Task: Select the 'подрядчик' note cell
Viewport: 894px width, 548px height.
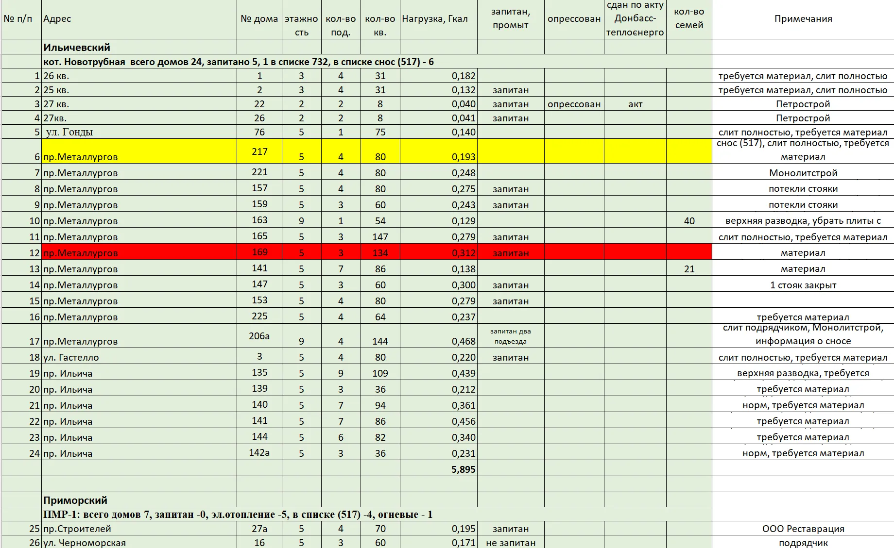Action: point(803,543)
